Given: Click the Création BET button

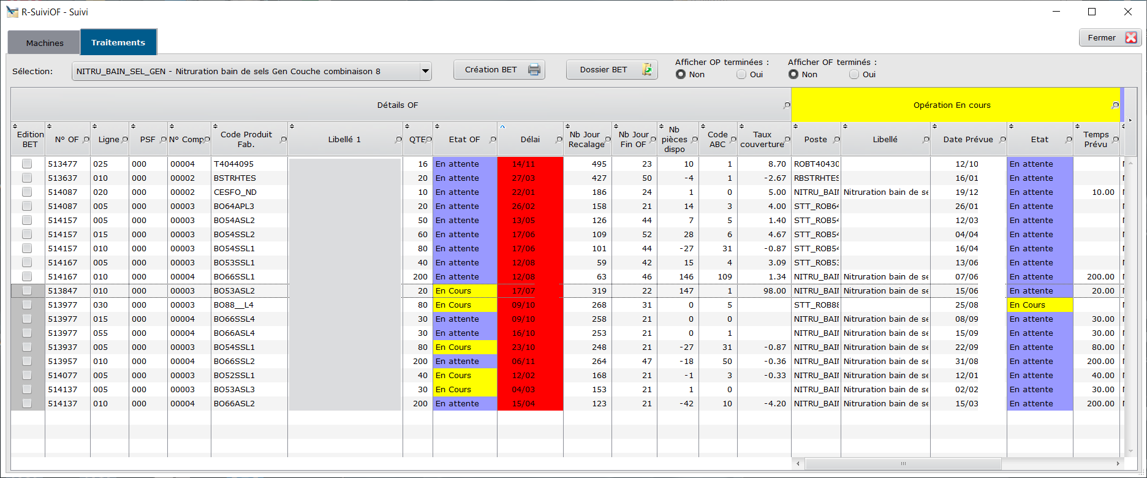Looking at the screenshot, I should [x=499, y=70].
